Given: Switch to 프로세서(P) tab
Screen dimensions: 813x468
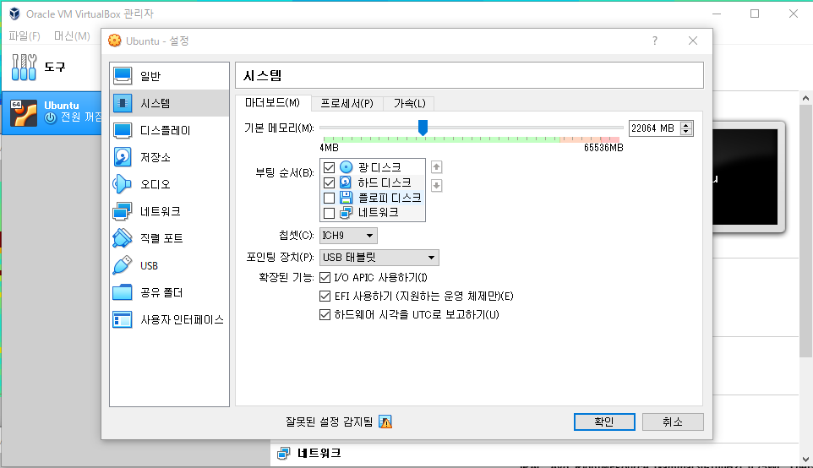Looking at the screenshot, I should pyautogui.click(x=346, y=103).
